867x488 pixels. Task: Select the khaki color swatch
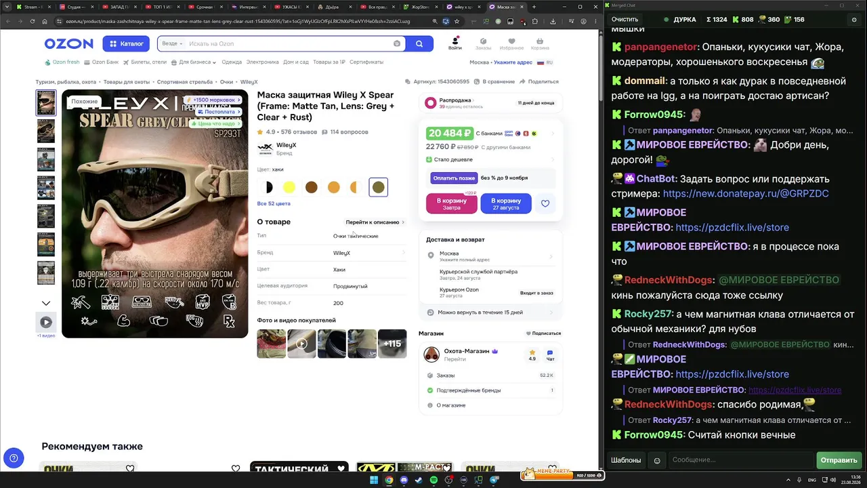[x=378, y=187]
